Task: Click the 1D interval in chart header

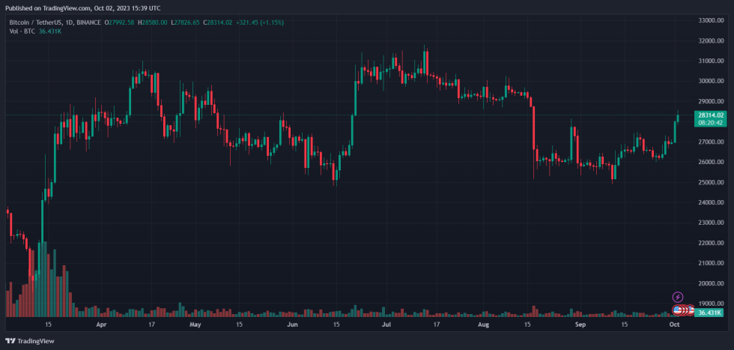Action: click(x=70, y=22)
